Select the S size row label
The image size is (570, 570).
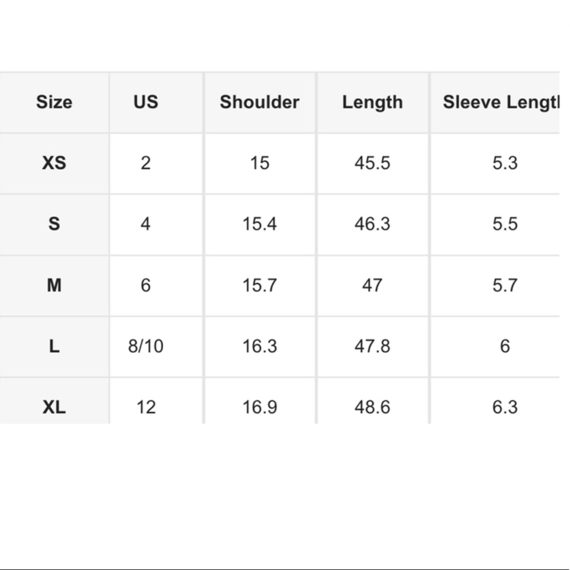point(54,224)
